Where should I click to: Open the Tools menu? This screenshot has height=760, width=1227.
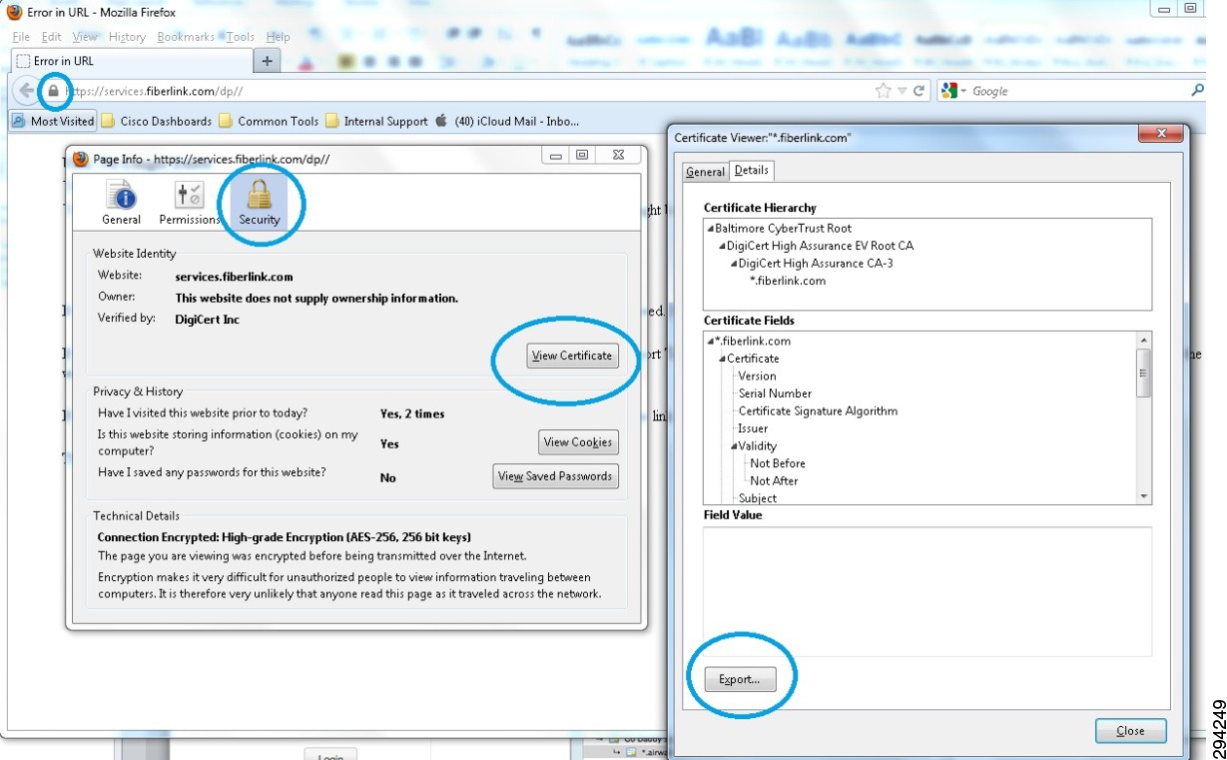241,37
